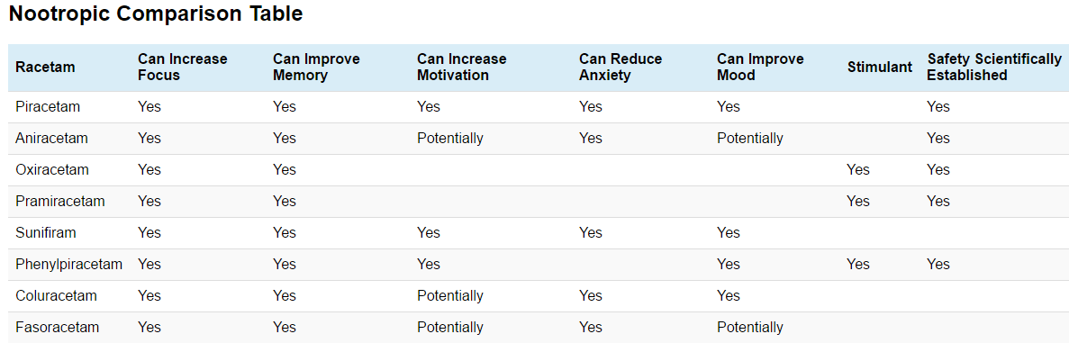Viewport: 1069px width, 343px height.
Task: Click Aniracetam's Potentially motivation cell
Action: pyautogui.click(x=450, y=138)
